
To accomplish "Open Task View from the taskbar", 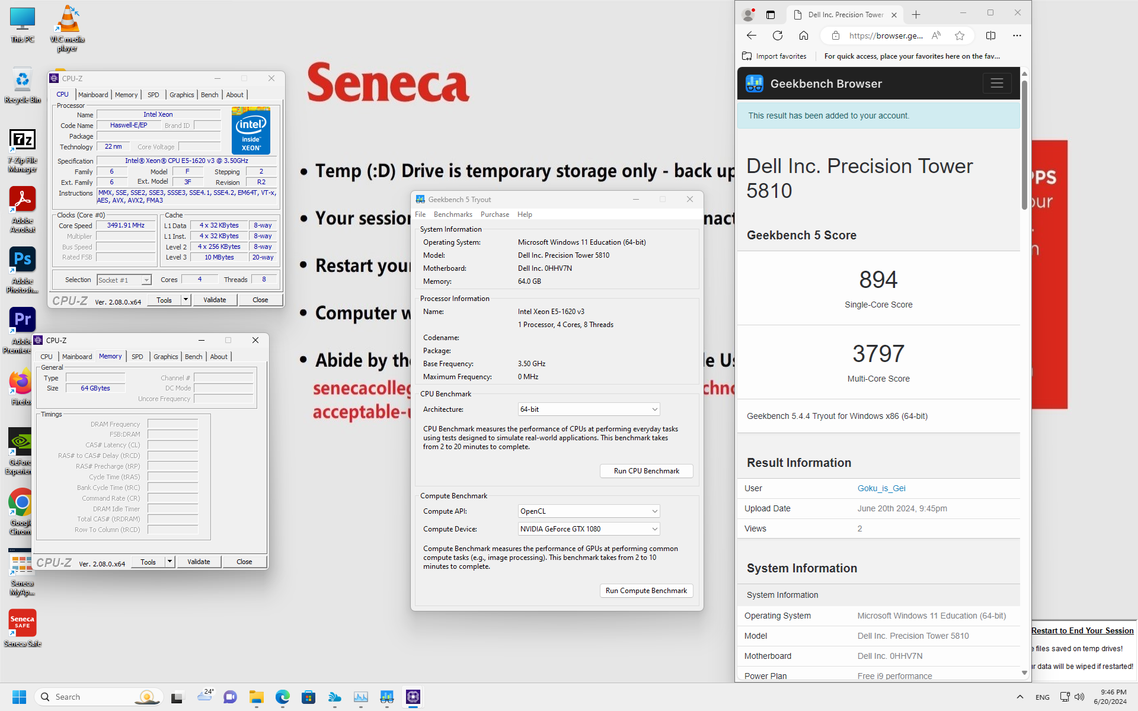I will click(177, 697).
